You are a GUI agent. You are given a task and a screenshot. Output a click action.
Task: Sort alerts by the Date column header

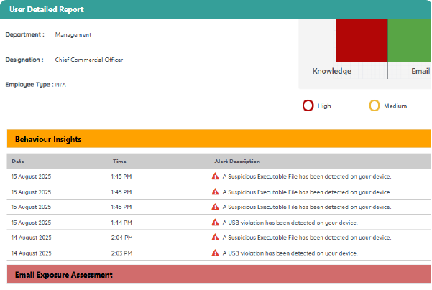click(18, 162)
